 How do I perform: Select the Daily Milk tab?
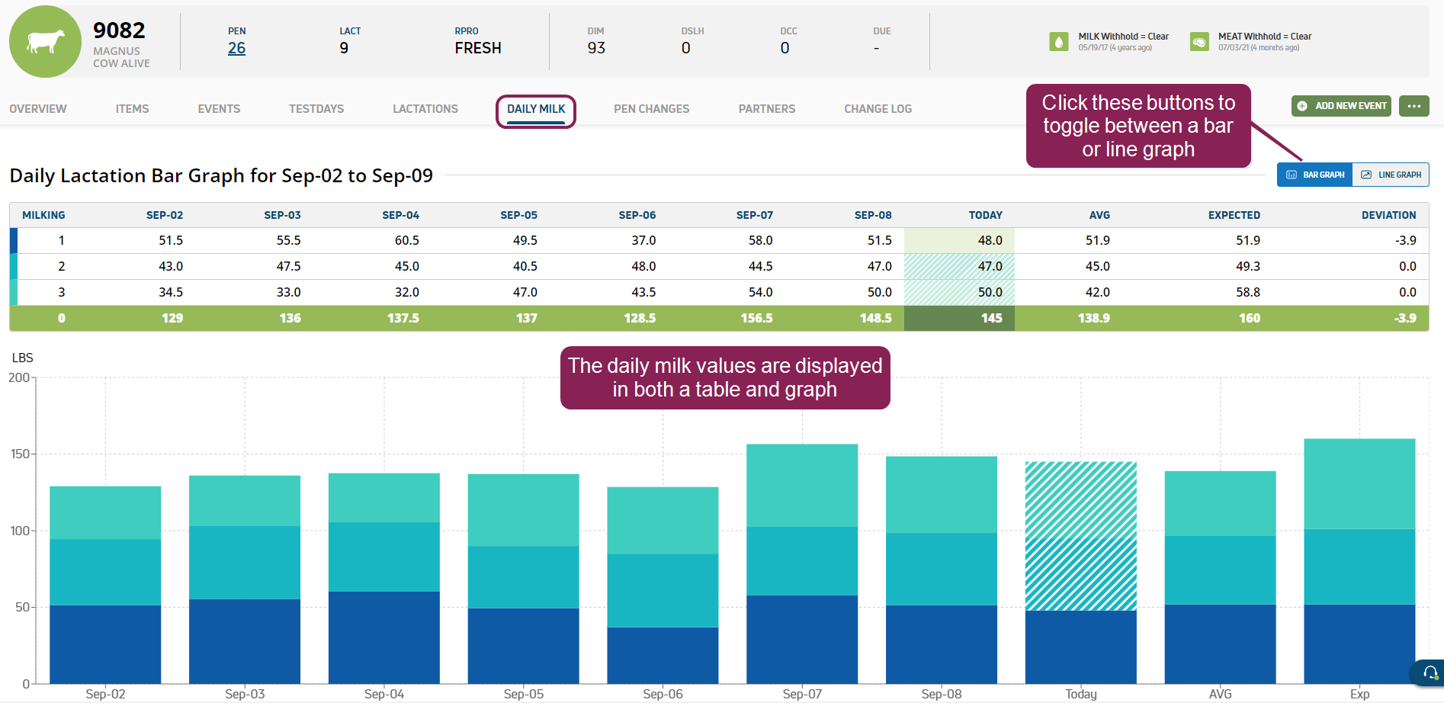pos(536,109)
